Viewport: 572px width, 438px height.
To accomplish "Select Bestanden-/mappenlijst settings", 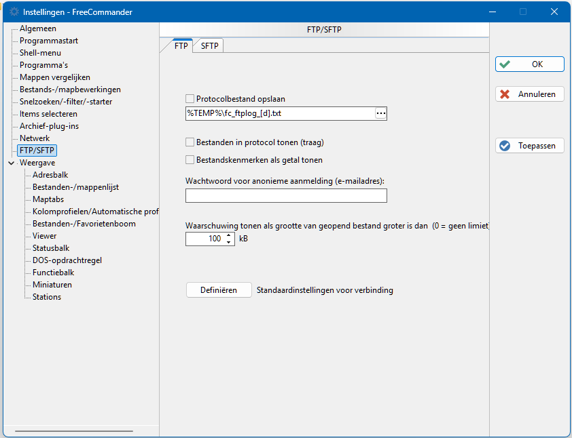I will click(75, 186).
